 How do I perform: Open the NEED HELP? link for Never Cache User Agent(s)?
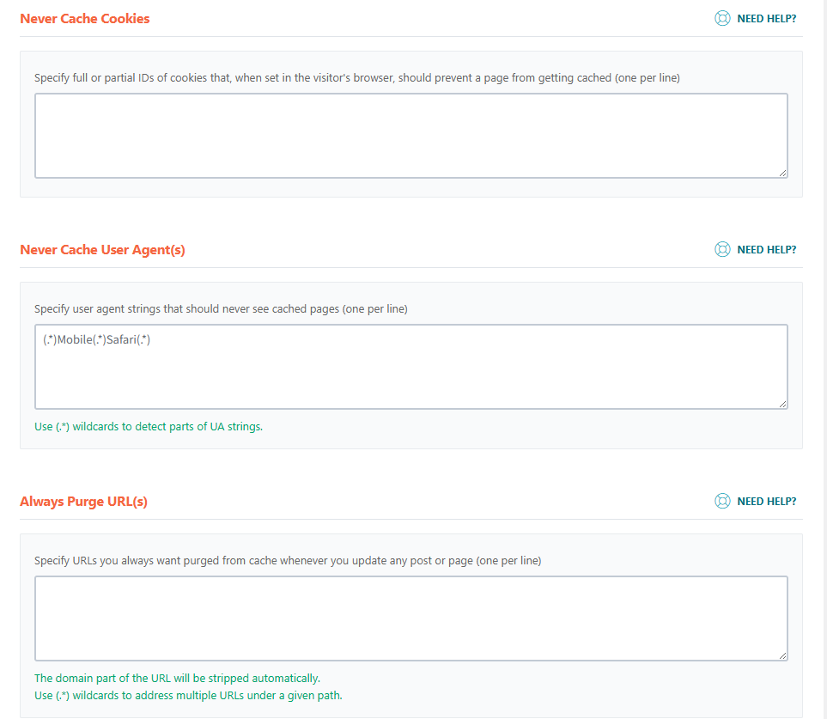[766, 249]
